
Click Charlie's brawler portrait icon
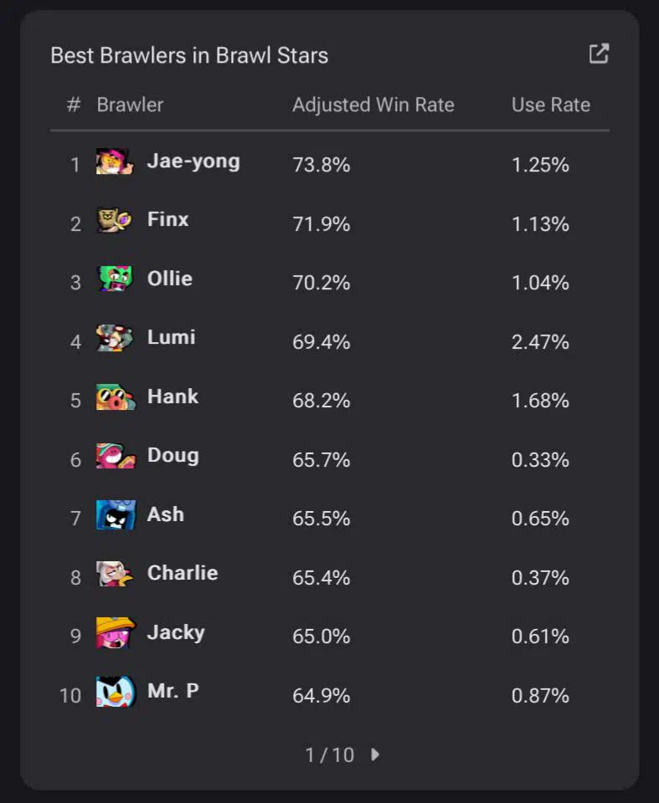coord(116,574)
